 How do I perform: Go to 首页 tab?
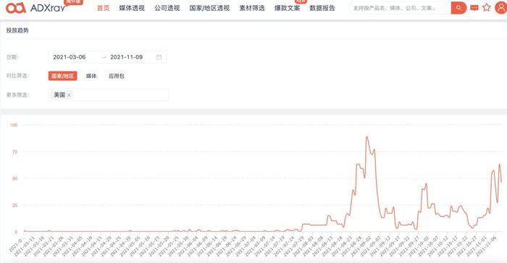click(103, 8)
